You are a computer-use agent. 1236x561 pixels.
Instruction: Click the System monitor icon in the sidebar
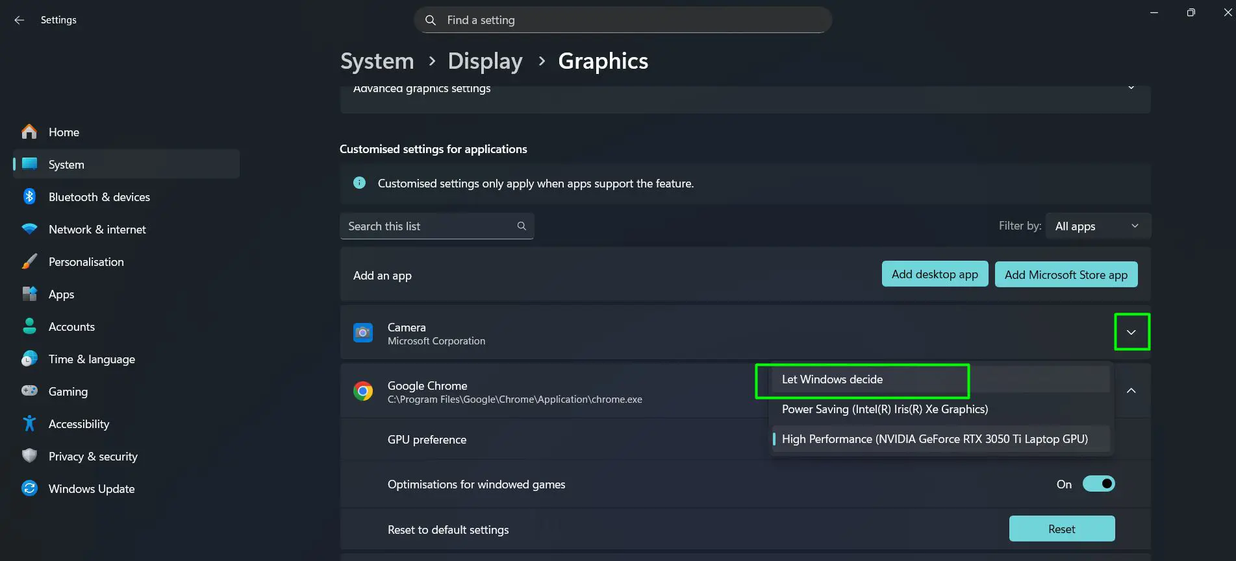tap(29, 164)
